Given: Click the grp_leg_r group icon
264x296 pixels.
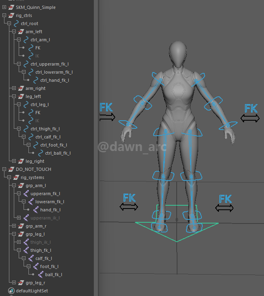Looking at the screenshot, I should [21, 283].
